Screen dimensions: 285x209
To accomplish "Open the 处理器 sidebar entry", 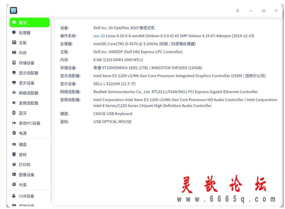I will point(29,32).
